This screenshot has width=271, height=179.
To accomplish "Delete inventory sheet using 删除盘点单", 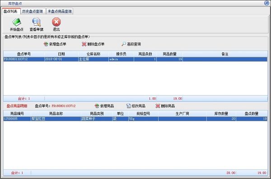I will 93,44.
